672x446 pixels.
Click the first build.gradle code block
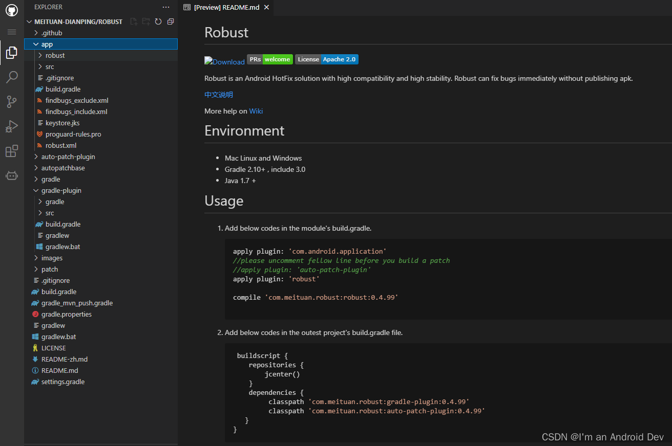pyautogui.click(x=448, y=279)
